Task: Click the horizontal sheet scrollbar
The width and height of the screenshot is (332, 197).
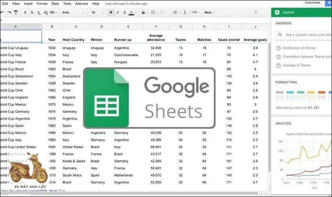Action: [129, 193]
